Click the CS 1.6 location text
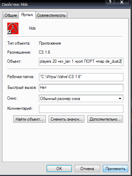This screenshot has height=176, width=132. pos(44,52)
